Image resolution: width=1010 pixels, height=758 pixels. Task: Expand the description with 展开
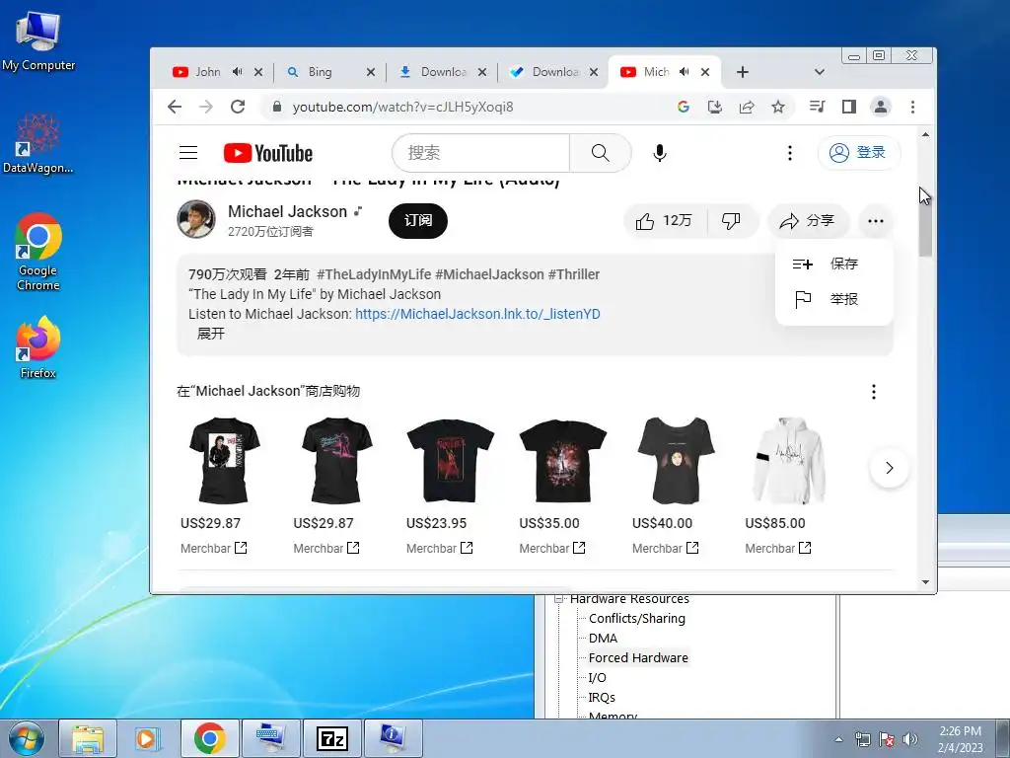point(211,334)
